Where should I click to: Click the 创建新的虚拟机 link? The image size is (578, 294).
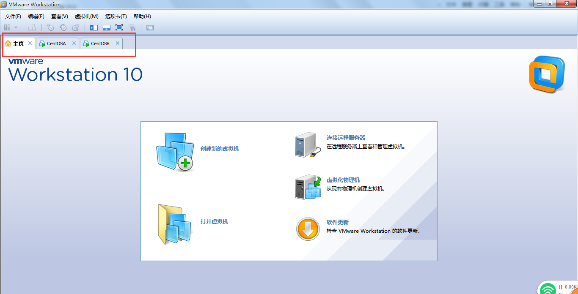click(x=220, y=149)
